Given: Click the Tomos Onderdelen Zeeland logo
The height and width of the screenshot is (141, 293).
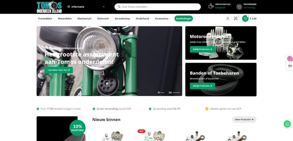Looking at the screenshot, I should point(49,7).
